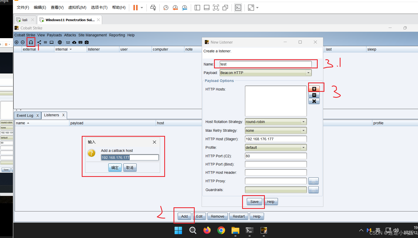
Task: Pause the virtual machine
Action: click(x=135, y=8)
